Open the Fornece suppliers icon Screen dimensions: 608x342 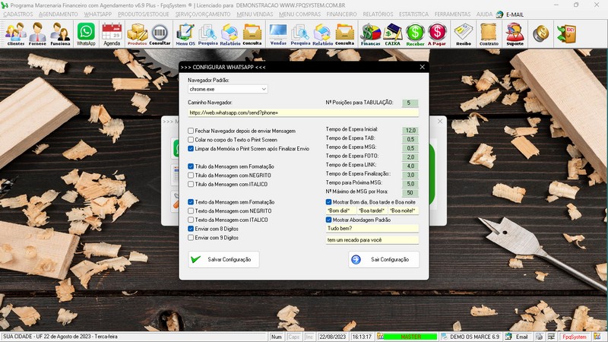coord(37,34)
